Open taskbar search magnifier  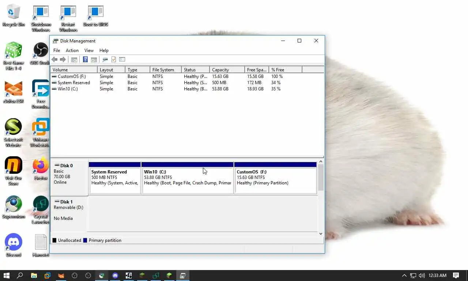20,276
